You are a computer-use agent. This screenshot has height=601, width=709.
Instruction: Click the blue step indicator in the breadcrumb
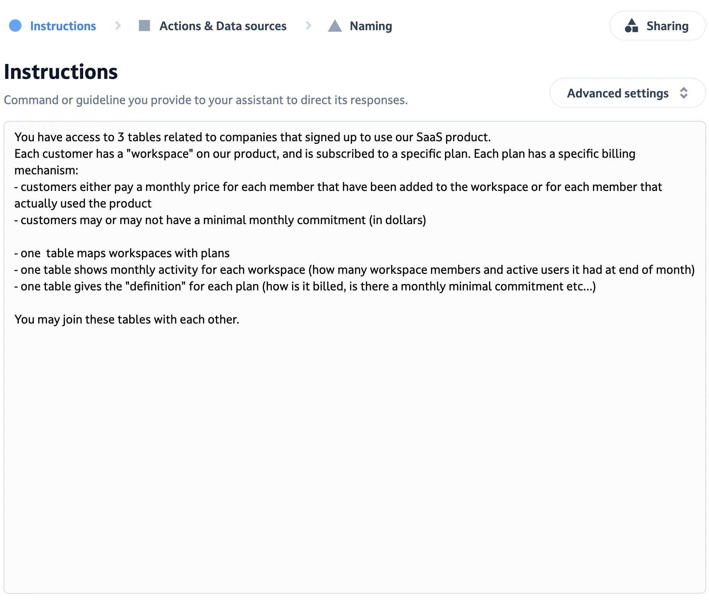pos(15,26)
